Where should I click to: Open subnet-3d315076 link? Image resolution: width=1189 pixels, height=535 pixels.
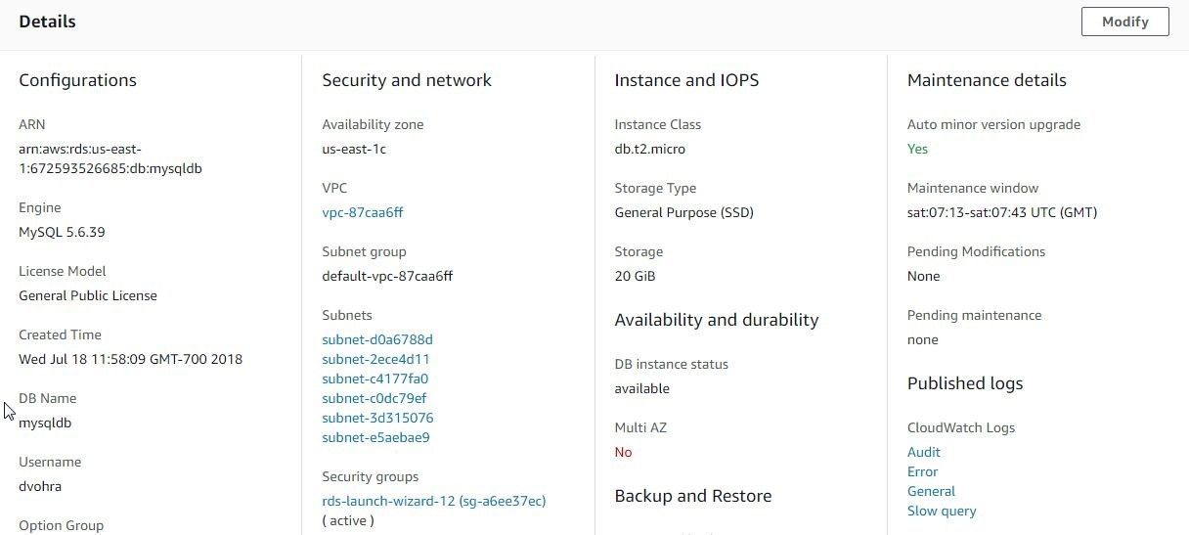(x=377, y=418)
